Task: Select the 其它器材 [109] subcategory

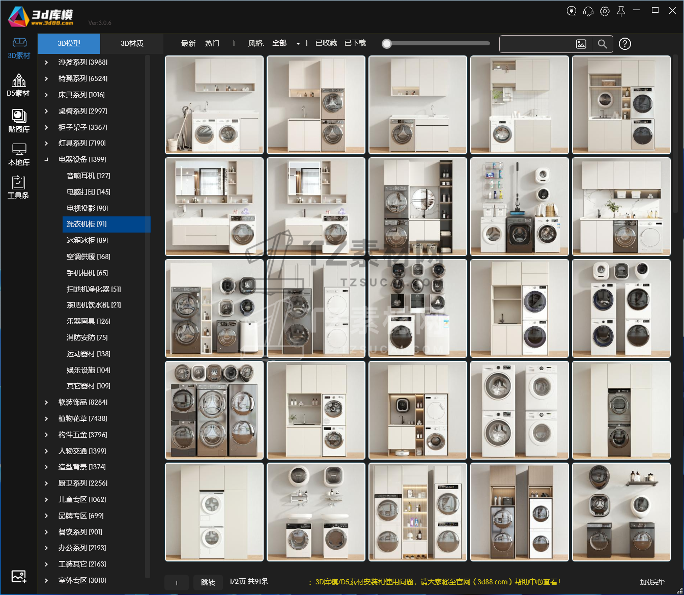Action: click(89, 386)
